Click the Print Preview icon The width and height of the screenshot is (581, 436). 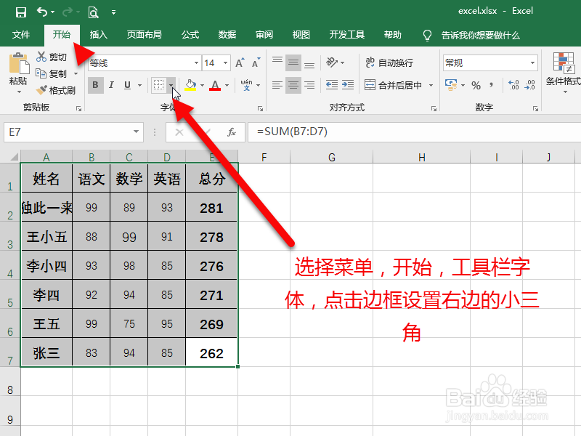click(x=93, y=12)
